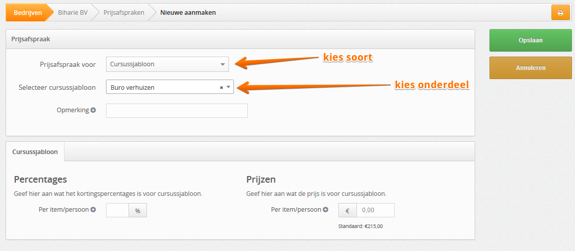Go to the Bedrijven breadcrumb

point(28,13)
